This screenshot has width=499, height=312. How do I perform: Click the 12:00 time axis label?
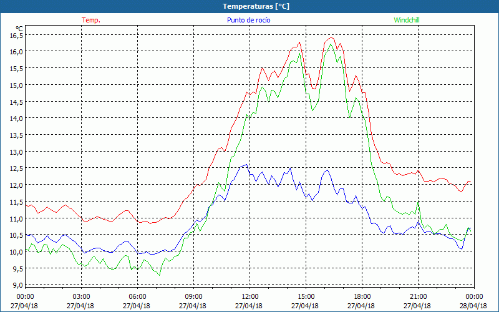coord(250,296)
